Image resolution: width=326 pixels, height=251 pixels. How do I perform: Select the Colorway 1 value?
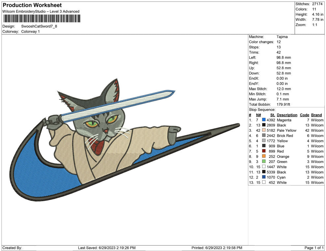(30, 31)
